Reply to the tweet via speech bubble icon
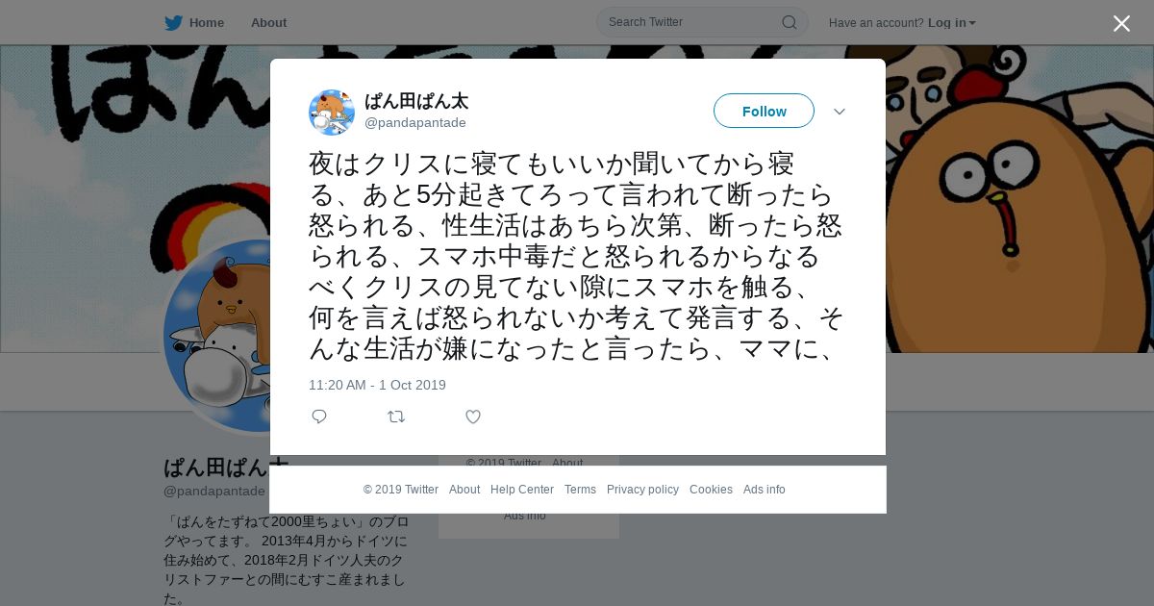The image size is (1154, 606). [319, 417]
